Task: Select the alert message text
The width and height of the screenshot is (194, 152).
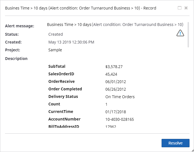Action: click(115, 25)
